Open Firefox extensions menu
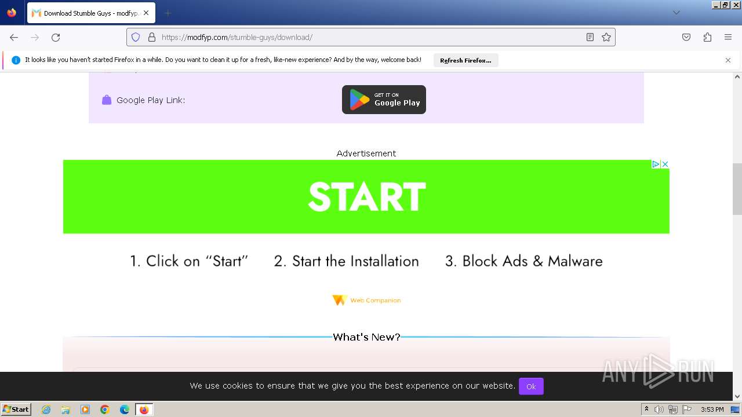The image size is (742, 417). [x=707, y=37]
